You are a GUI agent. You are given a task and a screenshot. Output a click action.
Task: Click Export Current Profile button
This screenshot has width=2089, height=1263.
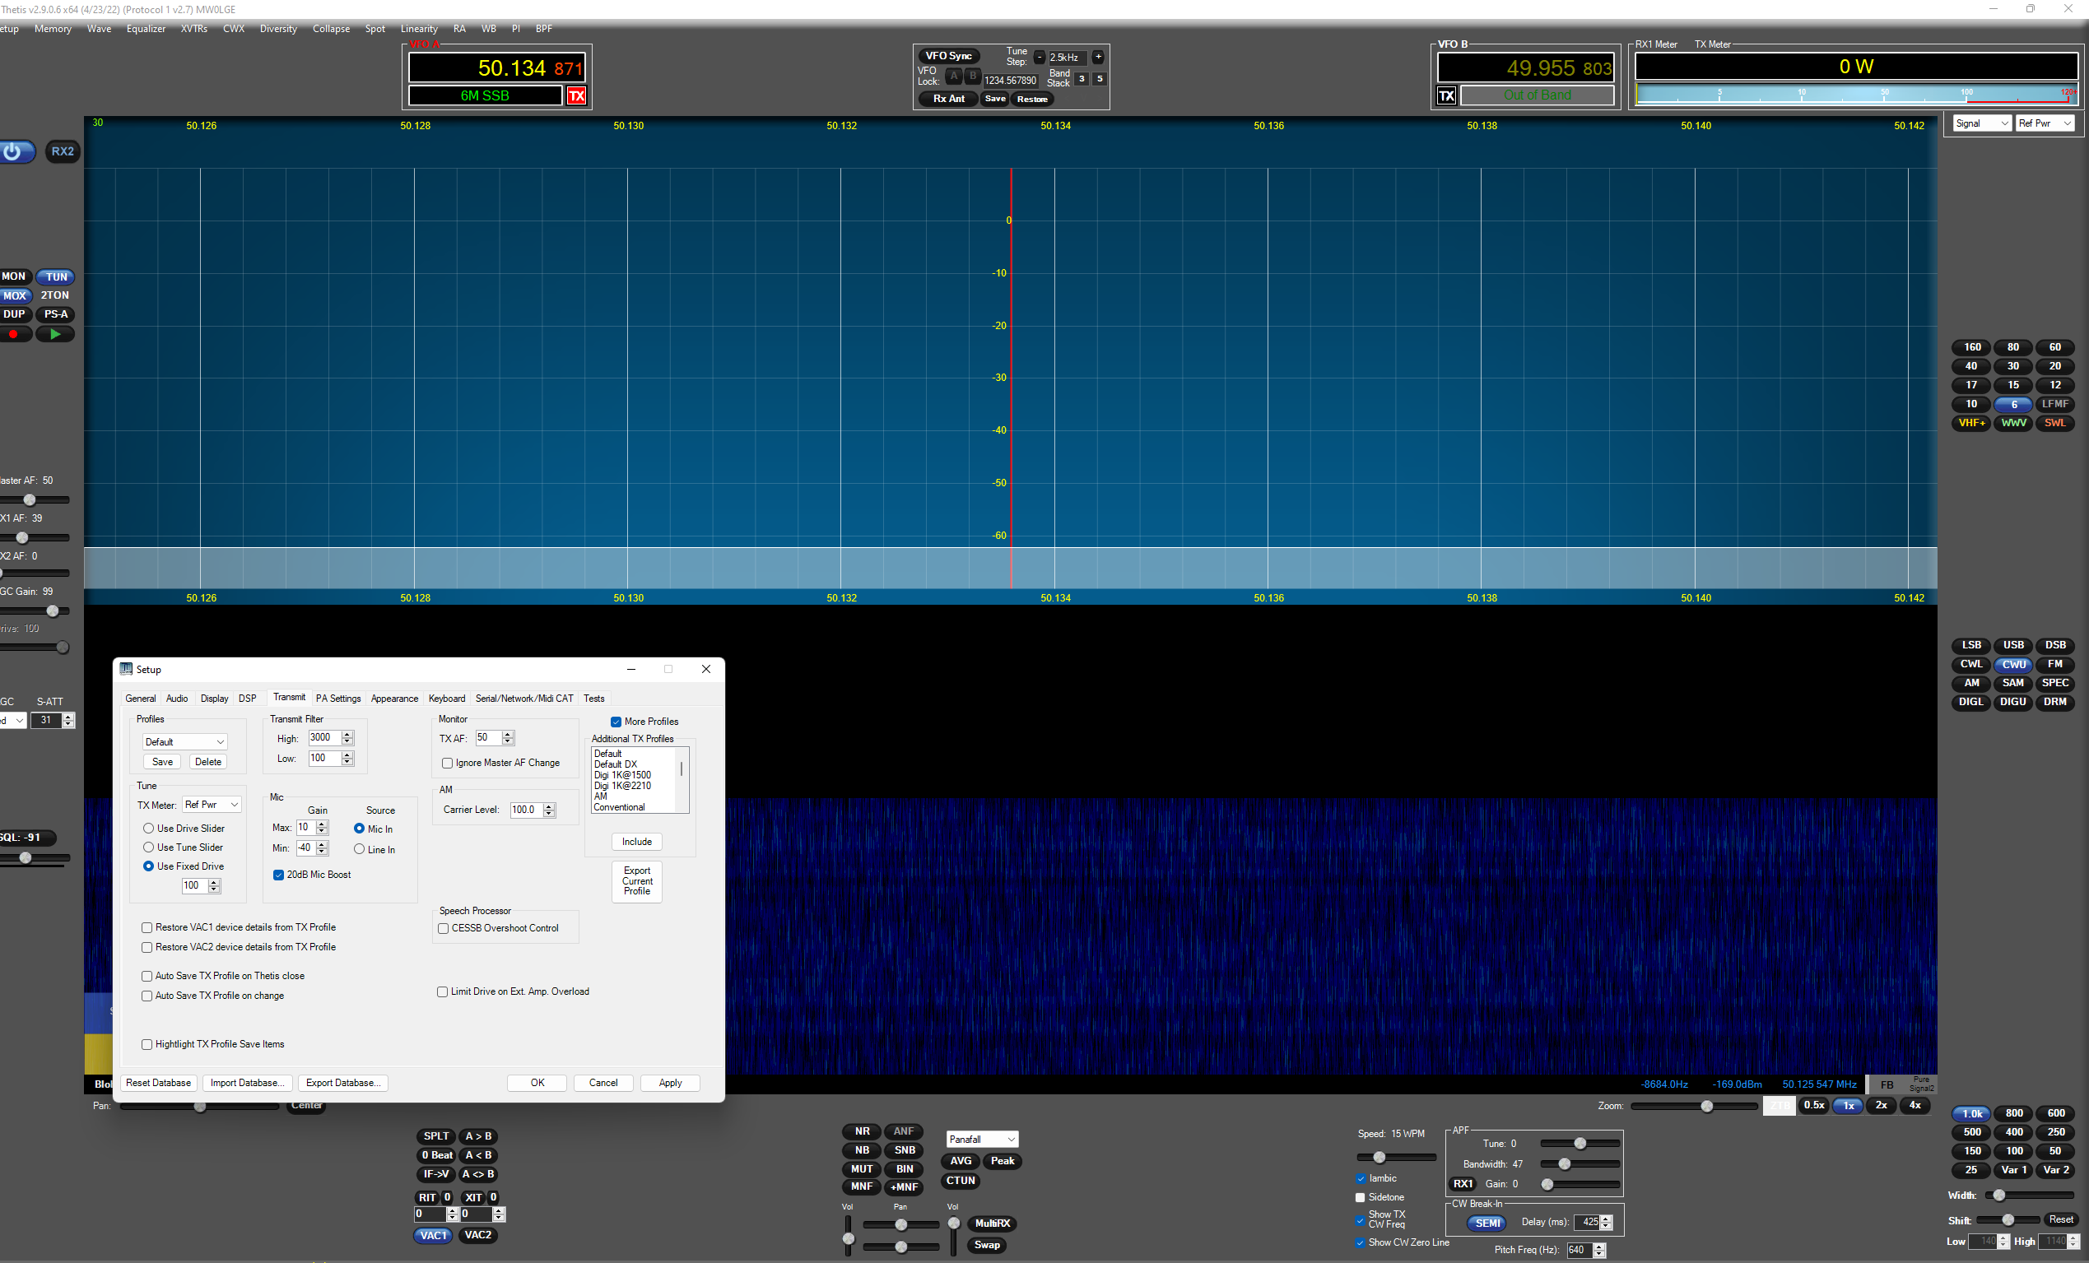point(637,881)
